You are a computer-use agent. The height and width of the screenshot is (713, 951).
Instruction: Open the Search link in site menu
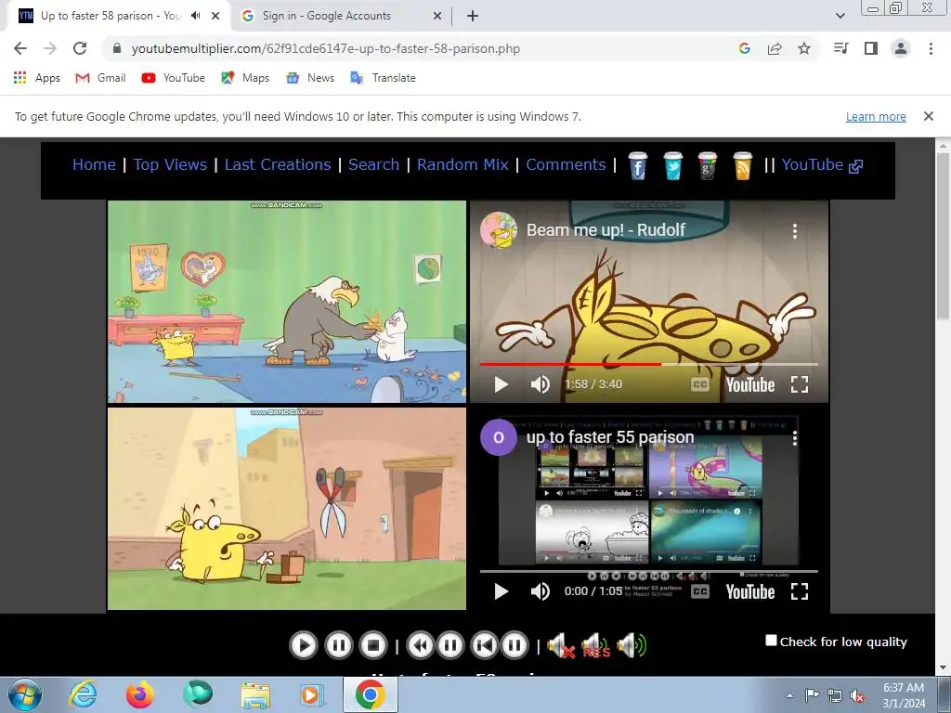click(373, 164)
